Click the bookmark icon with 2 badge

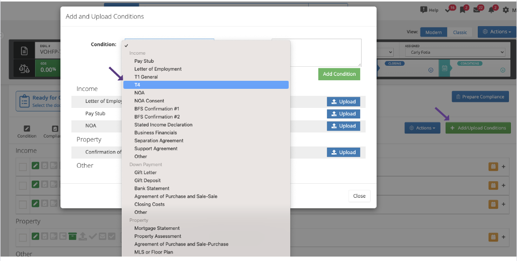coord(463,10)
